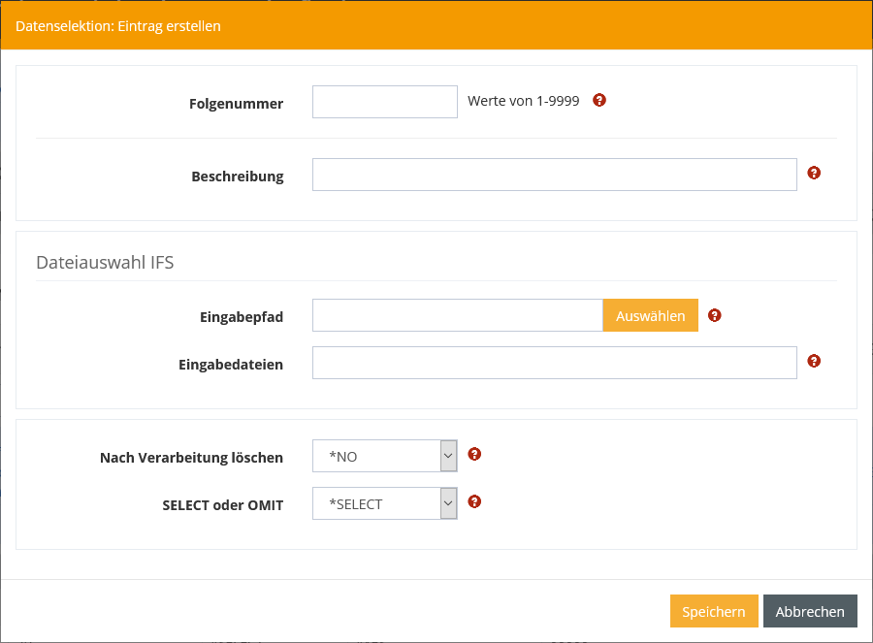
Task: Click the dialog title Datenselektion: Eintrag erstellen
Action: coord(118,26)
